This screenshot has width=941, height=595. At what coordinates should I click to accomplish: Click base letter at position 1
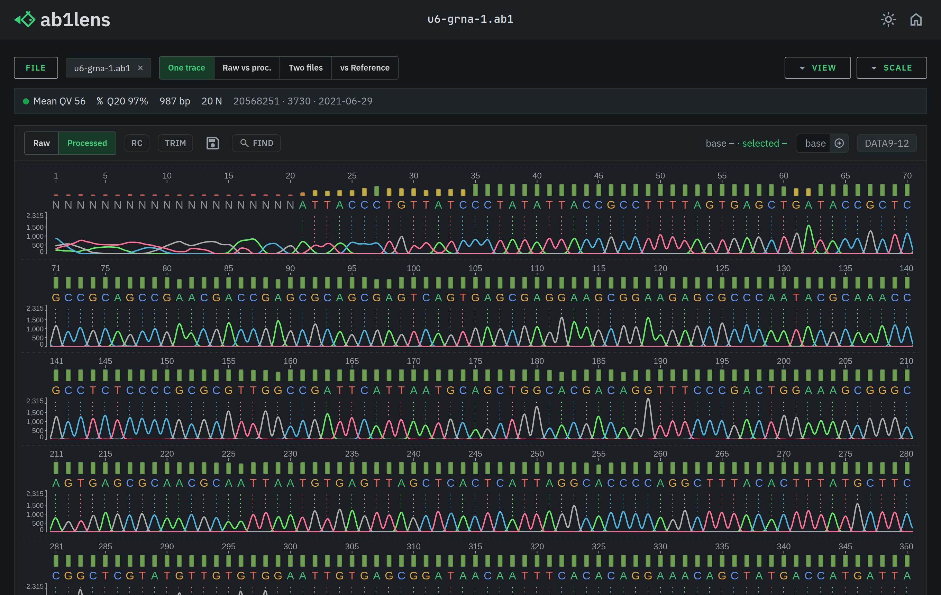tap(56, 205)
